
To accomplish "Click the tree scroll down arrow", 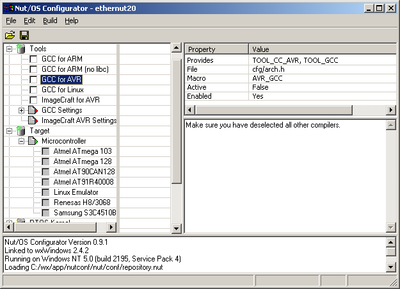I will point(177,228).
